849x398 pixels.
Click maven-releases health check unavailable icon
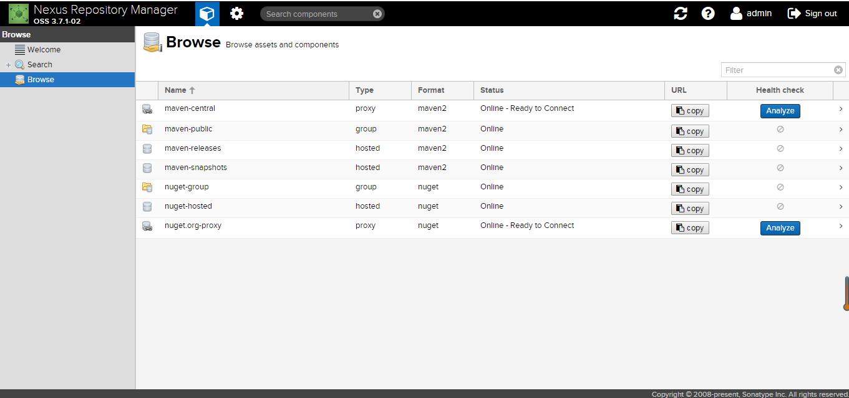coord(780,149)
